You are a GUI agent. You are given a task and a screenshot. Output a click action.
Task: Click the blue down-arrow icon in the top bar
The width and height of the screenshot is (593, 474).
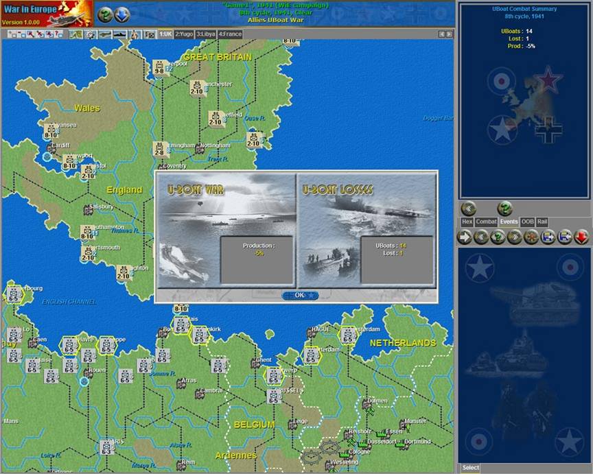click(122, 14)
